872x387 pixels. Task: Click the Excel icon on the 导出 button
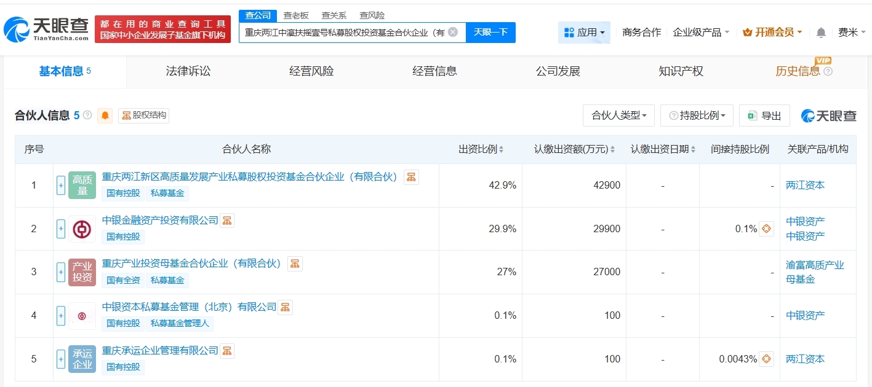coord(752,115)
